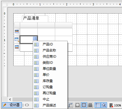The image size is (122, 109).
Task: Toggle the ruler dimension lines icon
Action: click(71, 105)
